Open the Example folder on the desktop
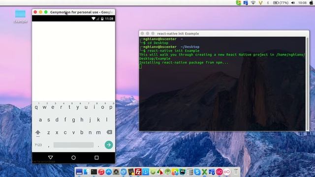Viewport: 315px width, 177px height. pyautogui.click(x=20, y=16)
